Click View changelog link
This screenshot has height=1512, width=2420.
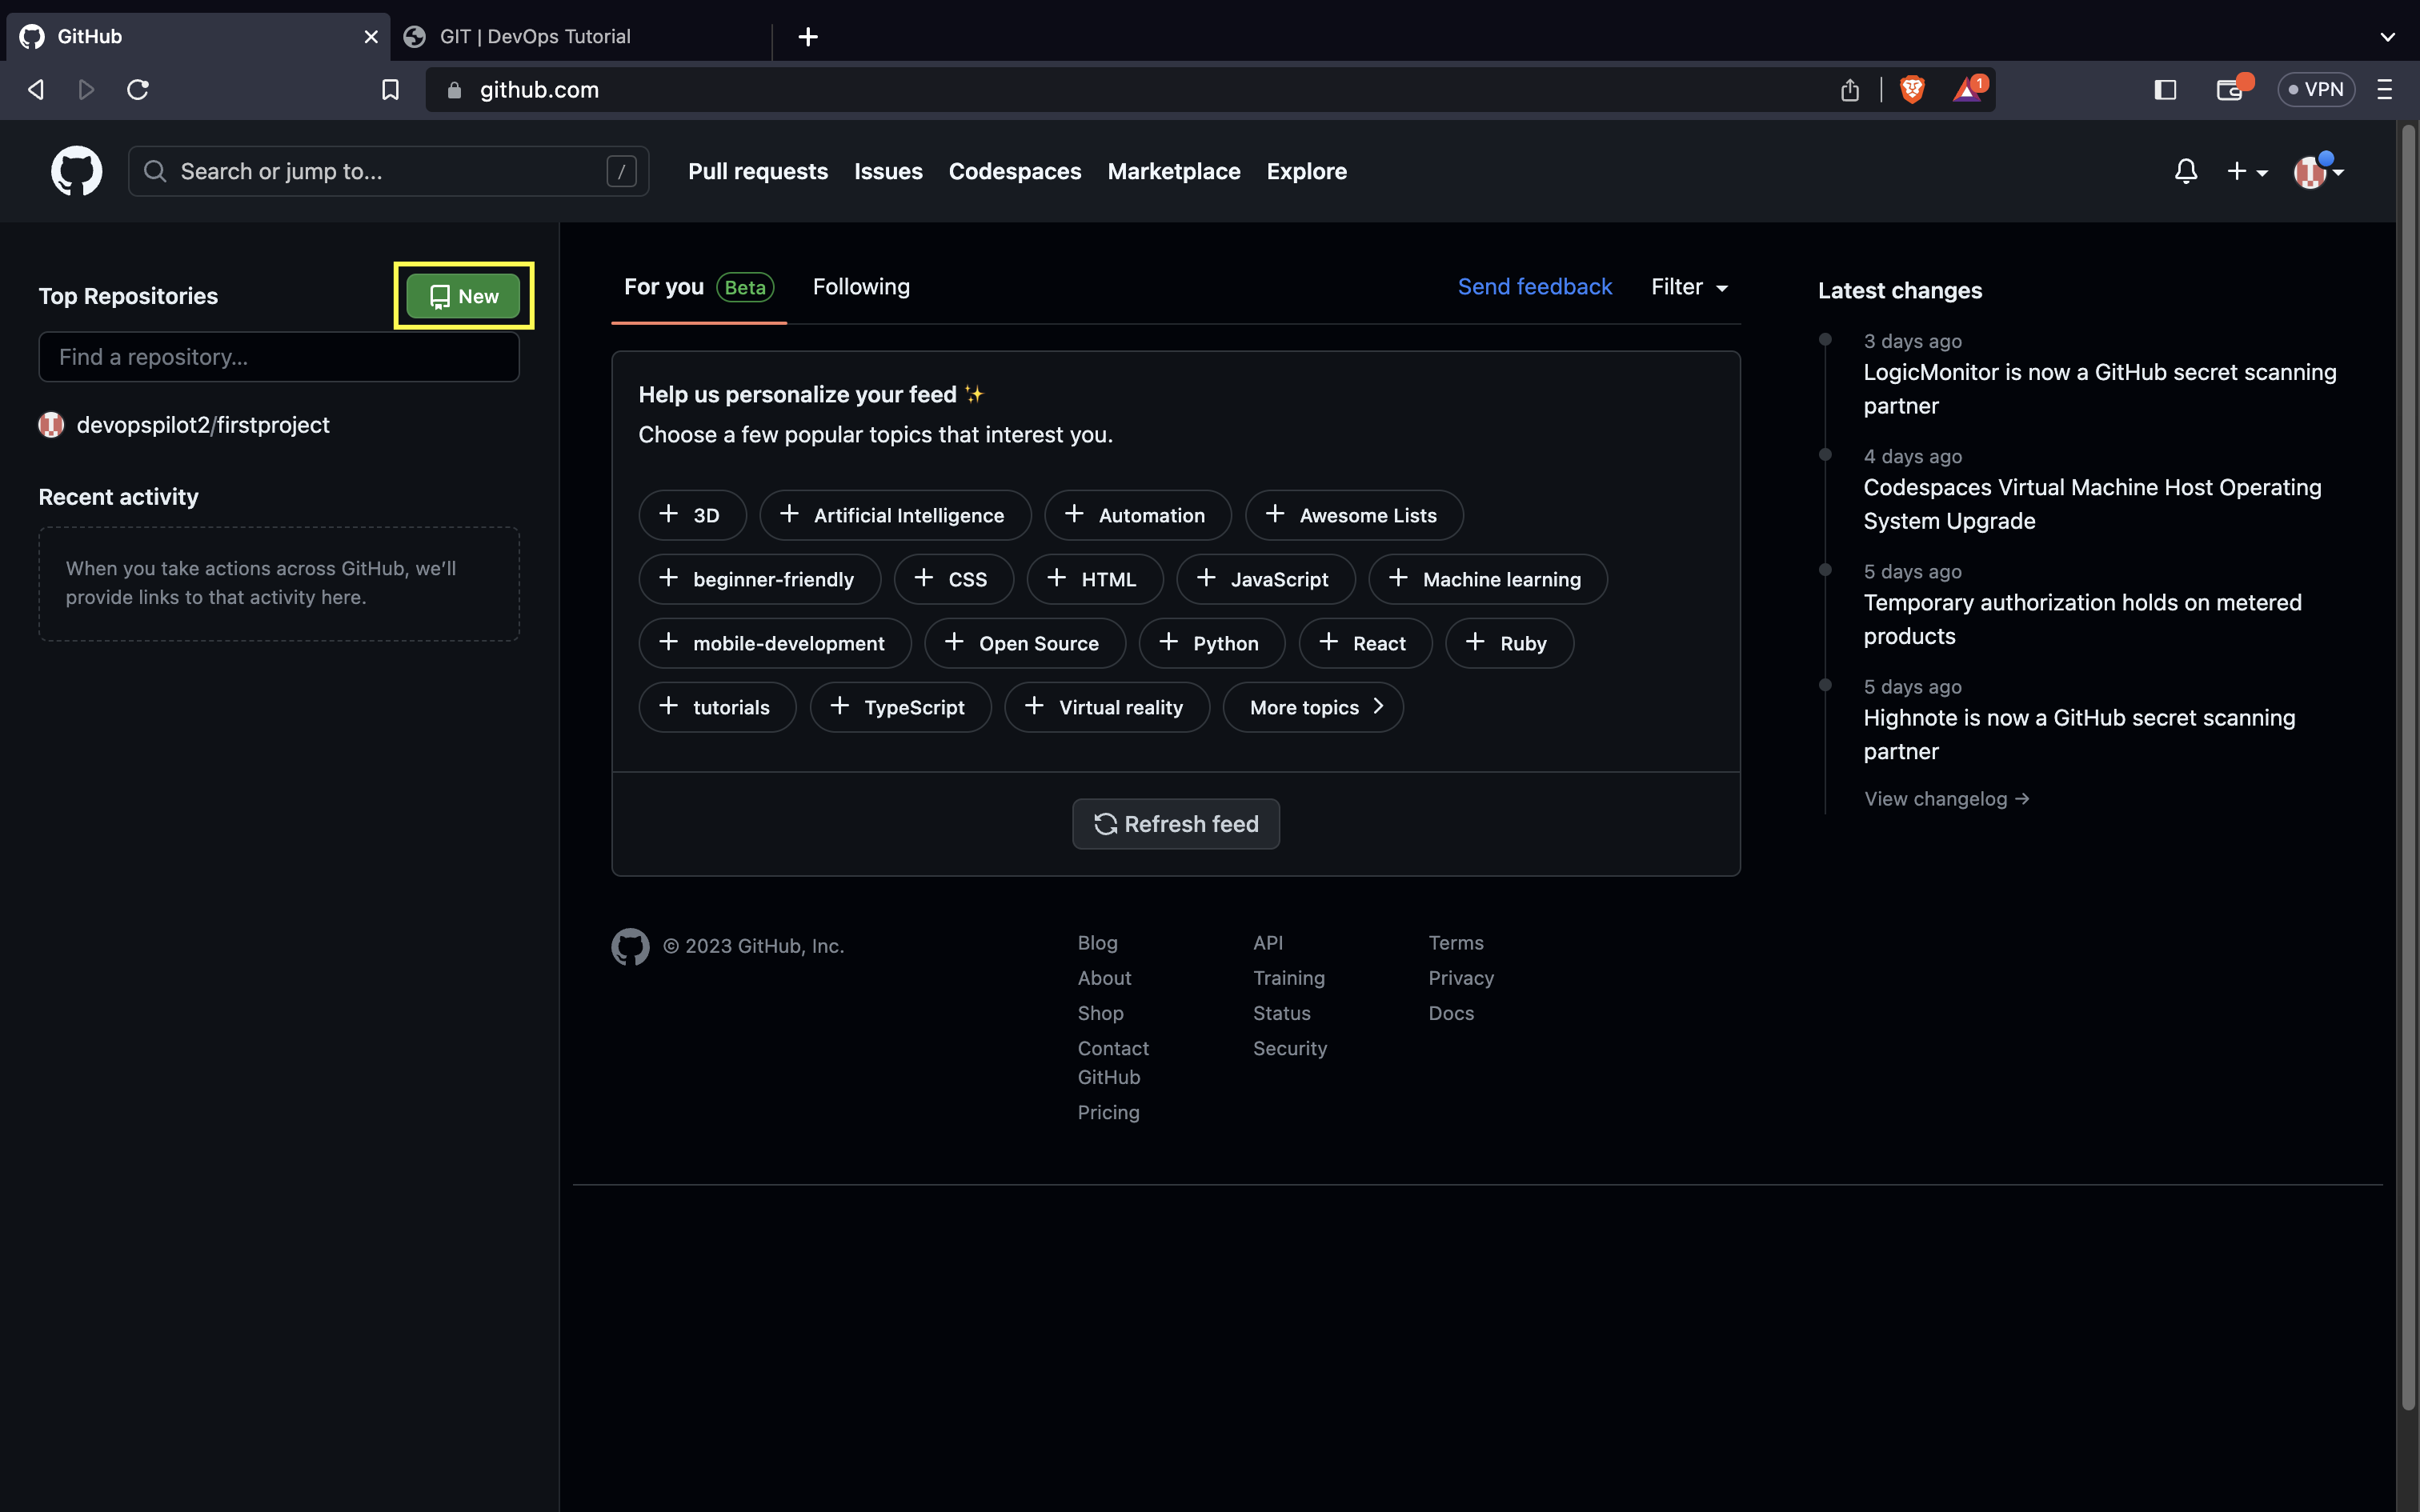pyautogui.click(x=1946, y=799)
